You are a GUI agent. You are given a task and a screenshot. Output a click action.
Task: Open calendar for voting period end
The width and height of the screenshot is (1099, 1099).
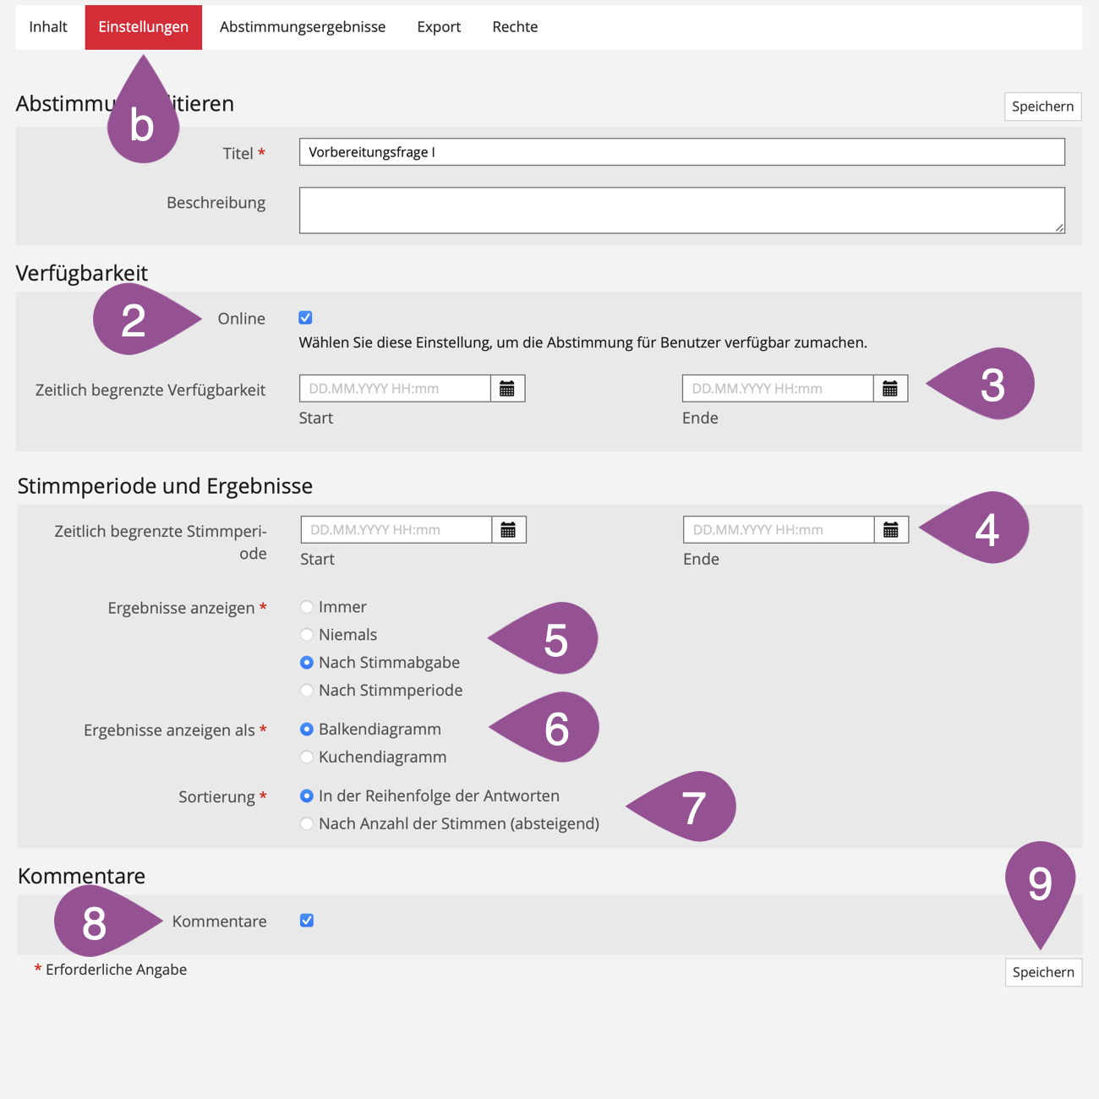(x=891, y=530)
